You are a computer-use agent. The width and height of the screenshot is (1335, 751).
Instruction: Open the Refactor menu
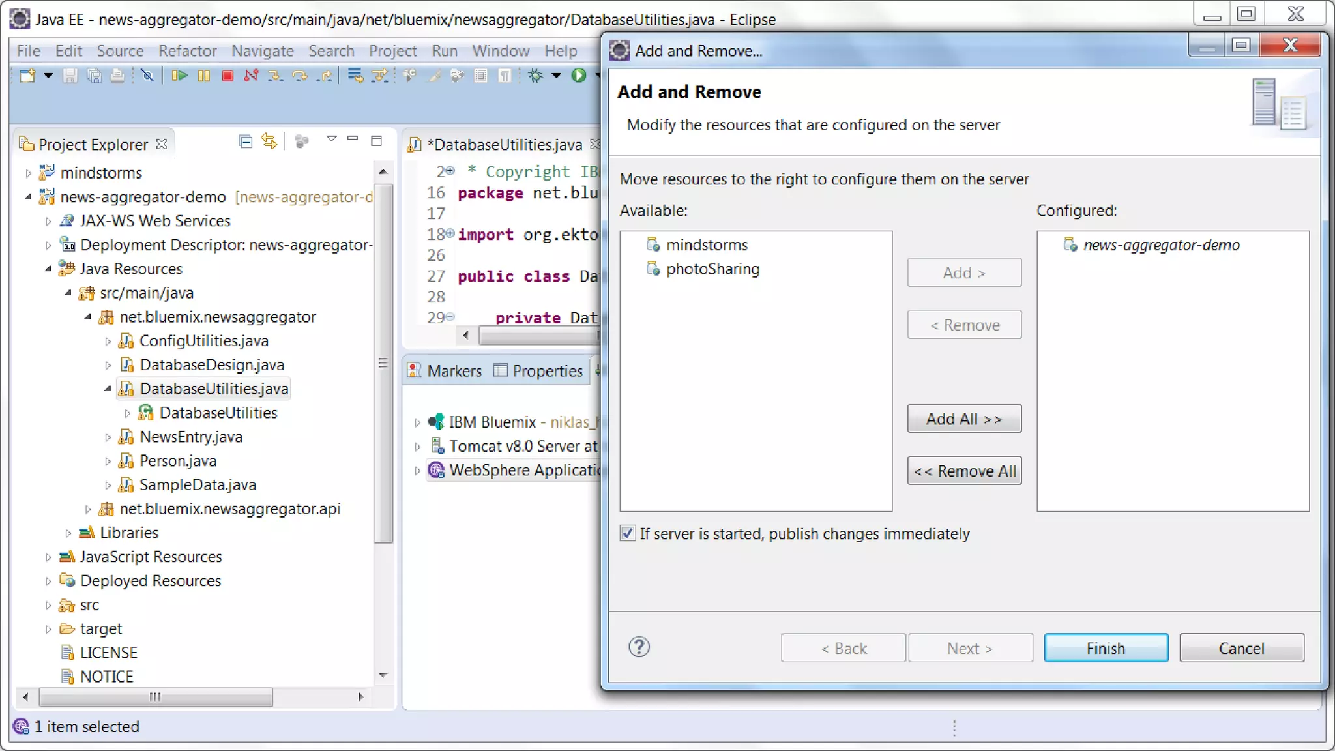[x=187, y=51]
